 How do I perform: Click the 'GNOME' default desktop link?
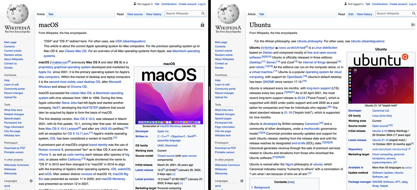coord(269,81)
